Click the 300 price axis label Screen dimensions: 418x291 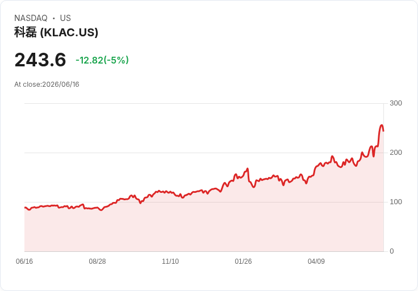[396, 103]
